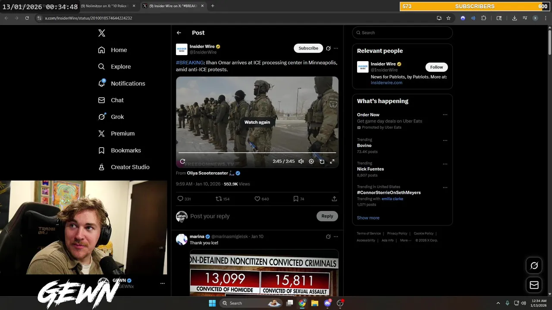Click the picture-in-picture video icon

tap(322, 161)
